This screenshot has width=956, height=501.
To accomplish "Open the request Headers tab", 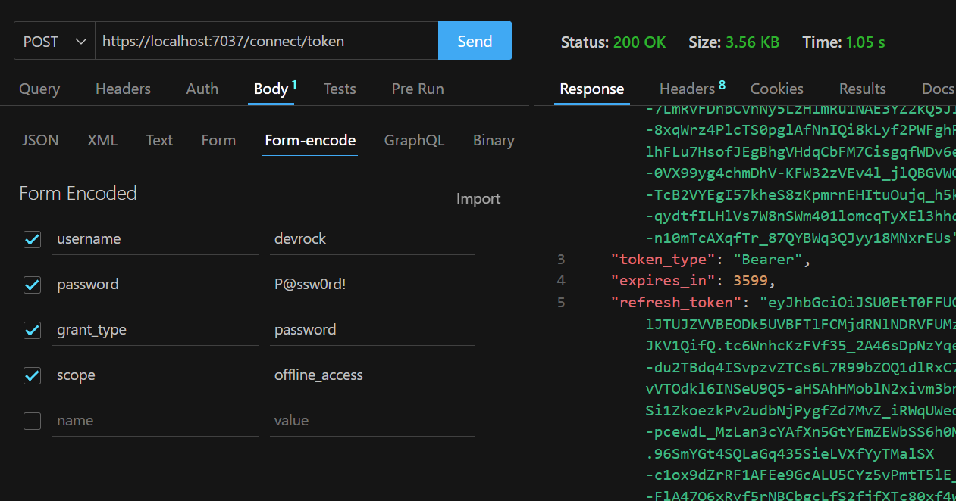I will click(x=123, y=89).
